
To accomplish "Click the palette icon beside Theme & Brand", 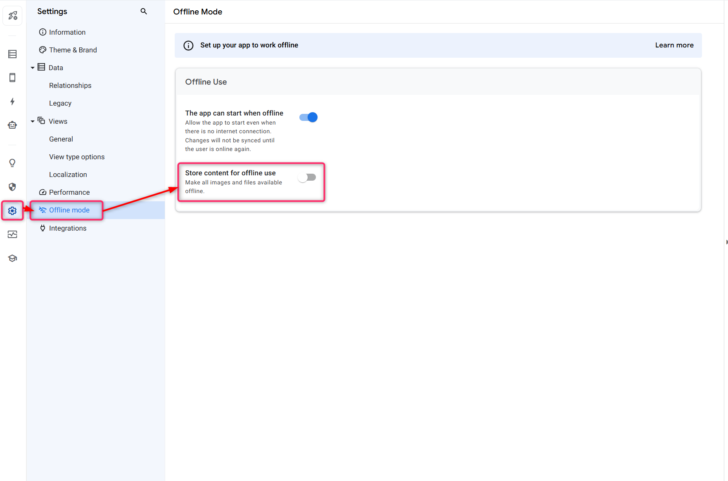I will [x=43, y=50].
